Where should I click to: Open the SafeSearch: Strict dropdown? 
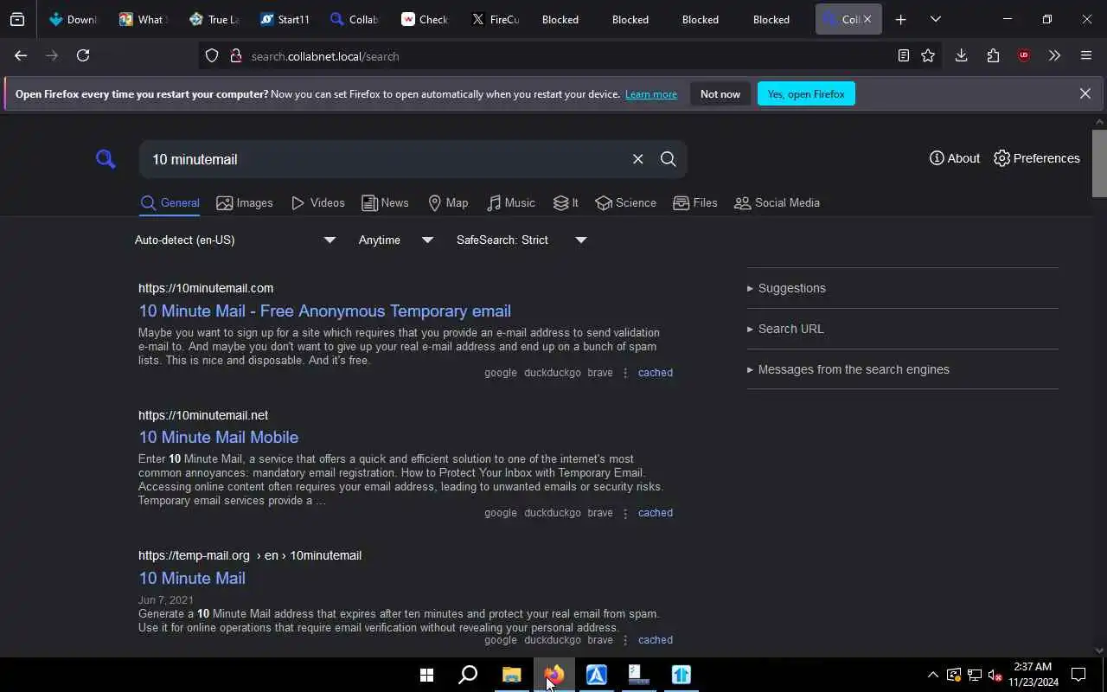point(521,240)
